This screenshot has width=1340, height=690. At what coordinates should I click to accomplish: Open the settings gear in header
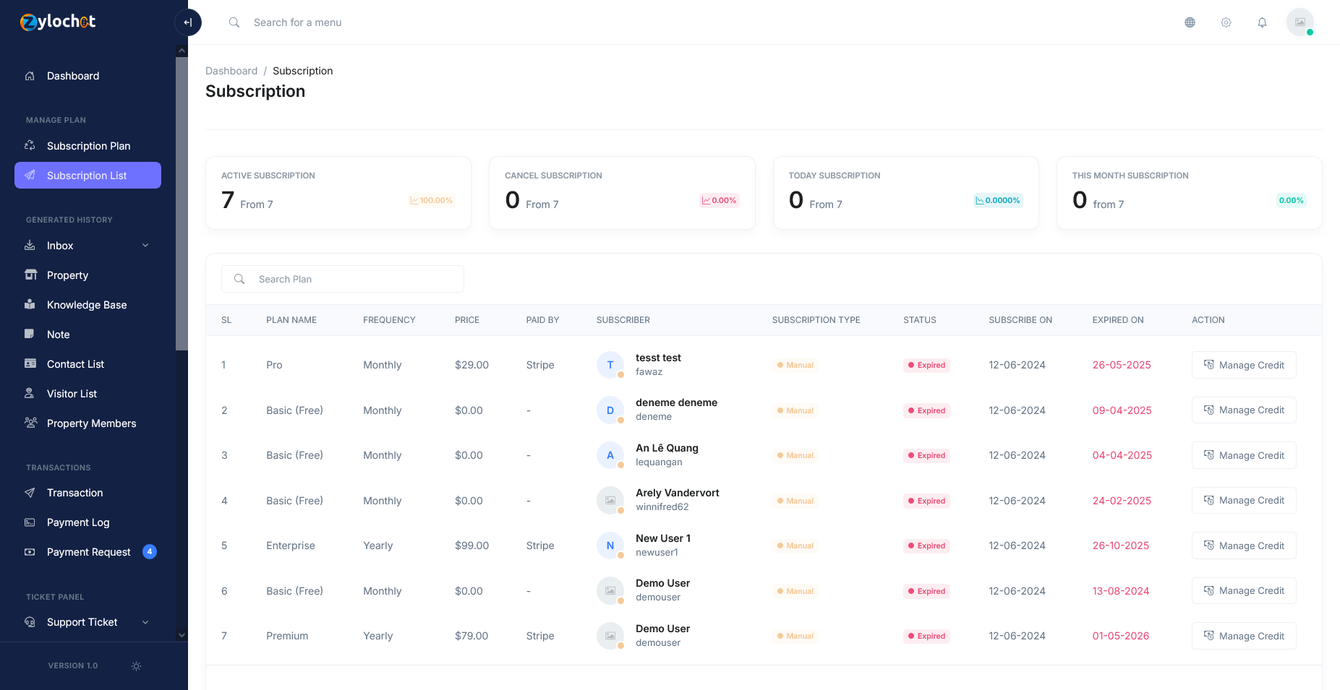(1226, 22)
